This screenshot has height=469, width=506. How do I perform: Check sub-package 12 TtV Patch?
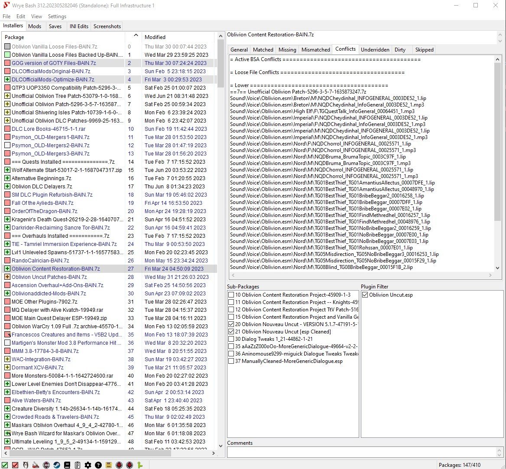point(231,309)
